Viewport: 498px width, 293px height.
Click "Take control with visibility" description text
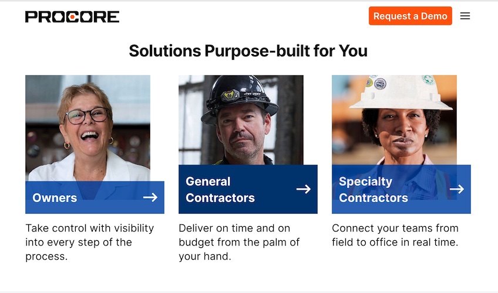(x=90, y=242)
